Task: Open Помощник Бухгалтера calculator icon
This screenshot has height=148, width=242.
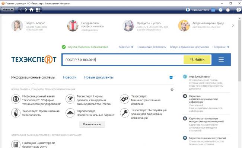Action: click(x=16, y=144)
